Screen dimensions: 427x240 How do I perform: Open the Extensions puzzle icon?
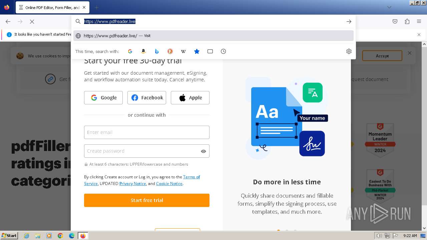(407, 21)
